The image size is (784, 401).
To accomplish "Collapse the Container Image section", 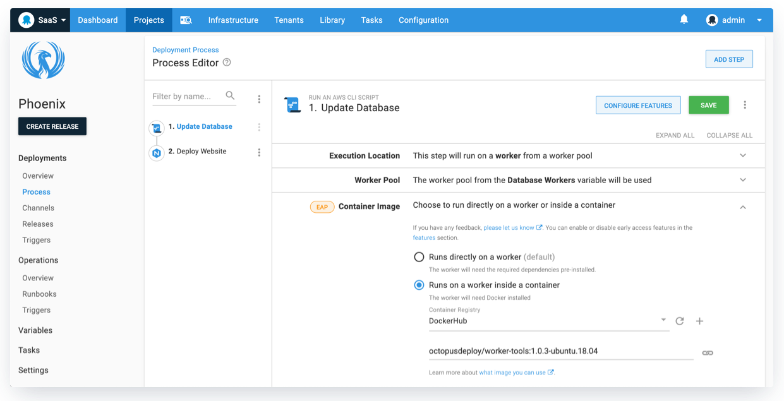I will coord(743,206).
